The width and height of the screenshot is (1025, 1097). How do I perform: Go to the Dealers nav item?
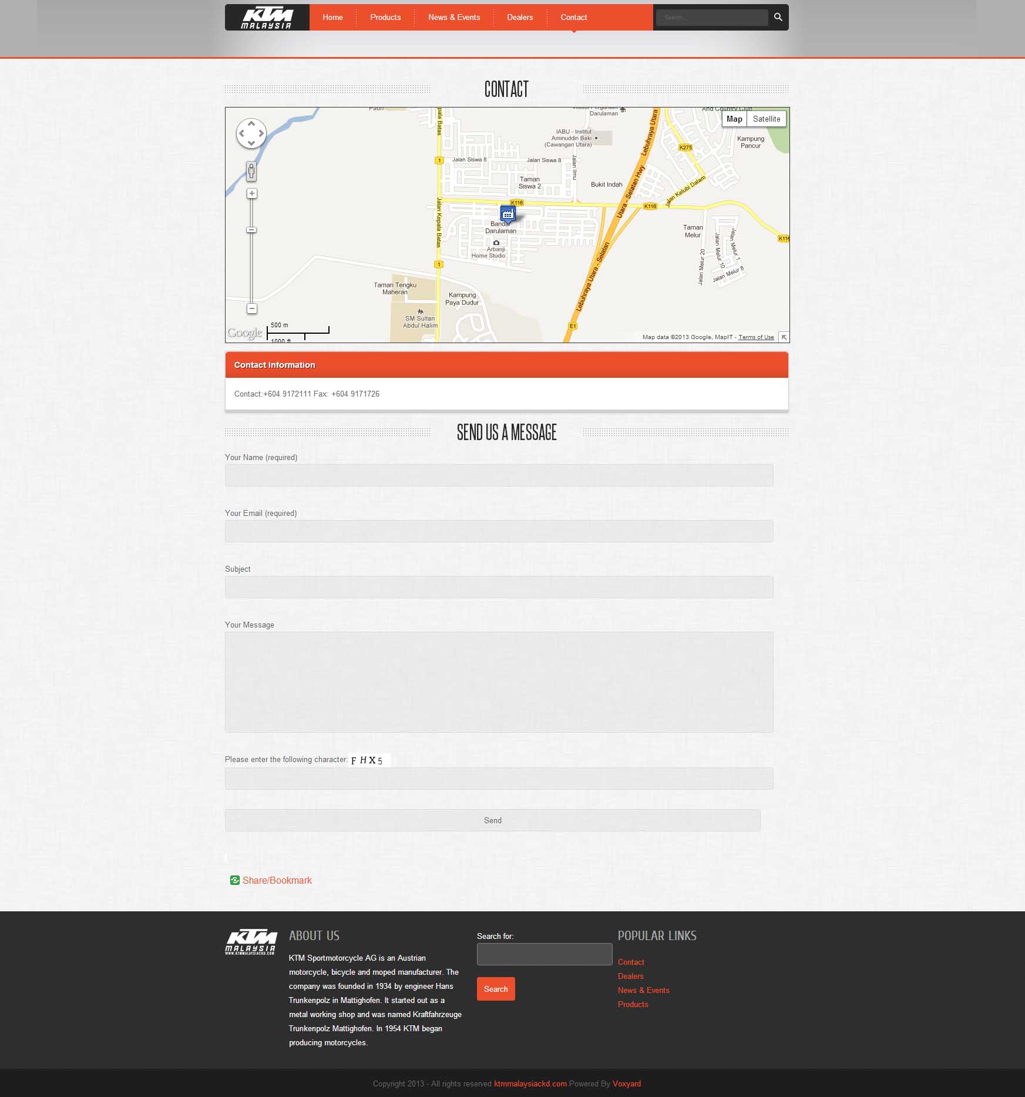pyautogui.click(x=520, y=18)
